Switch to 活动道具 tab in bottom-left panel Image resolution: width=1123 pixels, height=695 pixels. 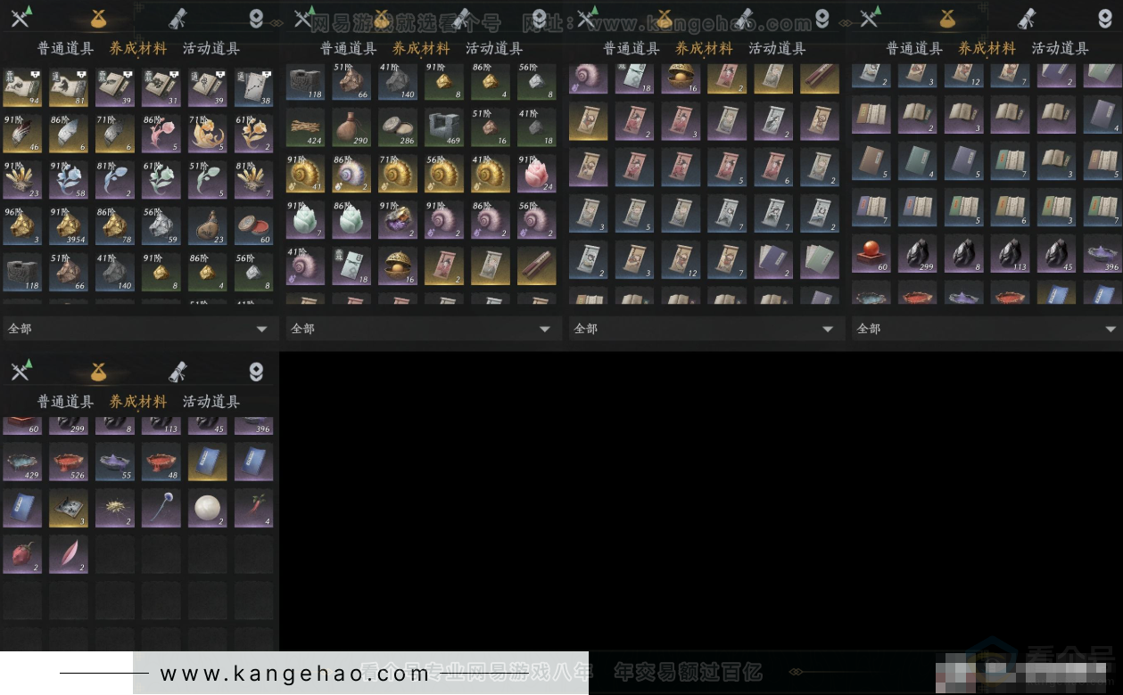click(211, 402)
